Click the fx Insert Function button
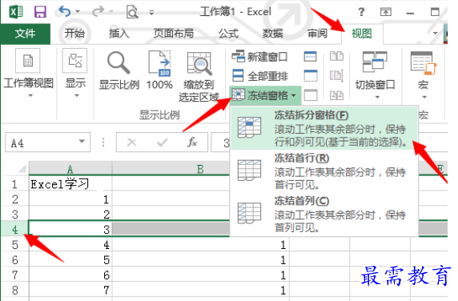This screenshot has width=458, height=301. coord(192,142)
